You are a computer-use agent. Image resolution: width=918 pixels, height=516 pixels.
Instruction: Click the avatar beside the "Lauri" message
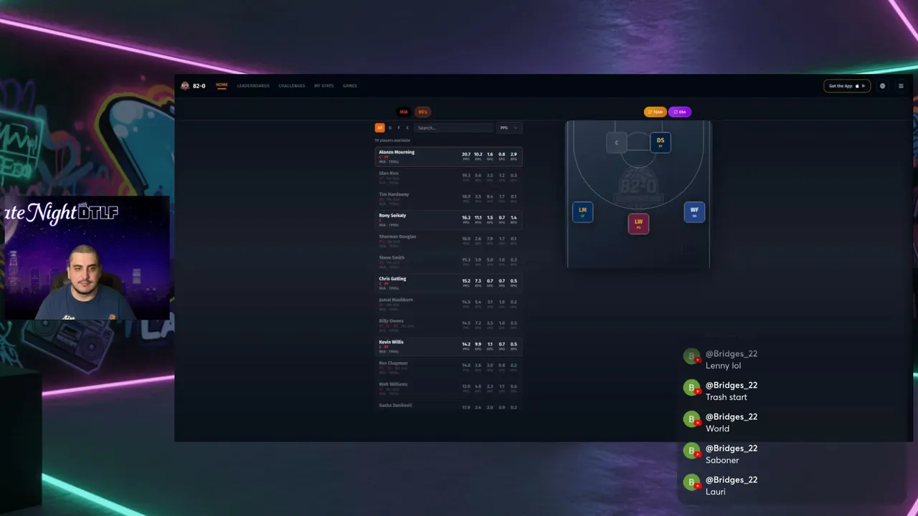[691, 483]
